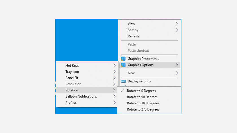
Task: Expand the Sort by submenu arrow
Action: tap(177, 30)
